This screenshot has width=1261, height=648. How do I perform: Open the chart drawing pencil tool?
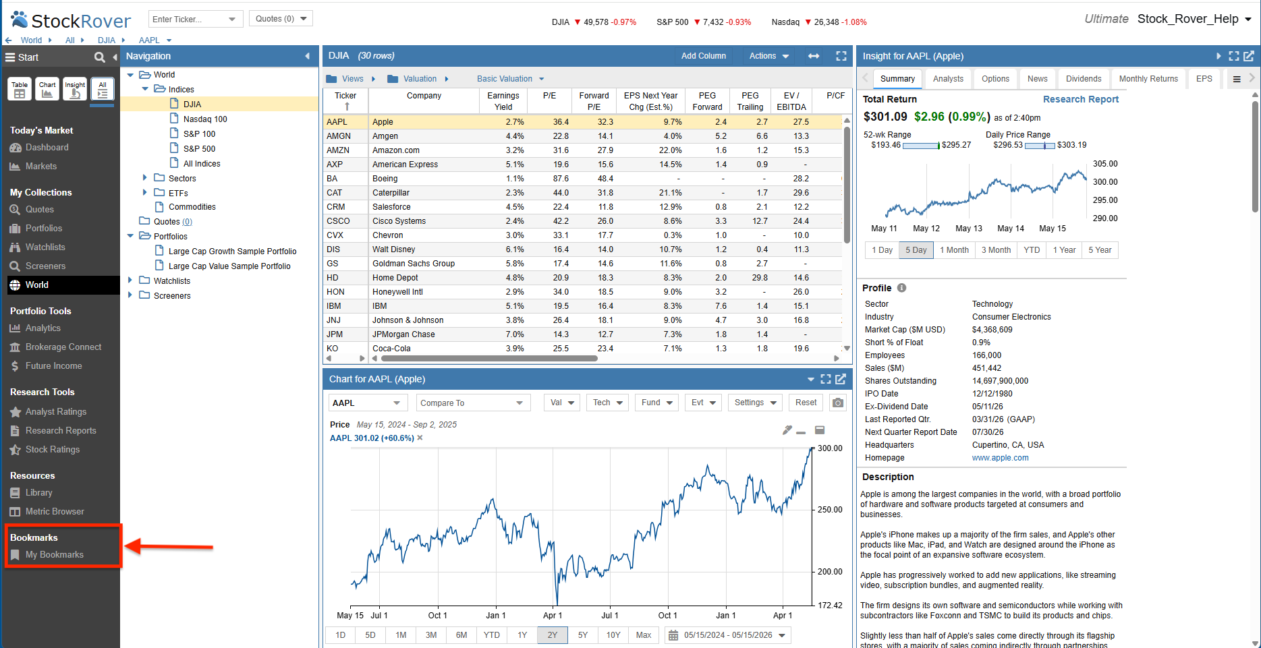pyautogui.click(x=787, y=430)
